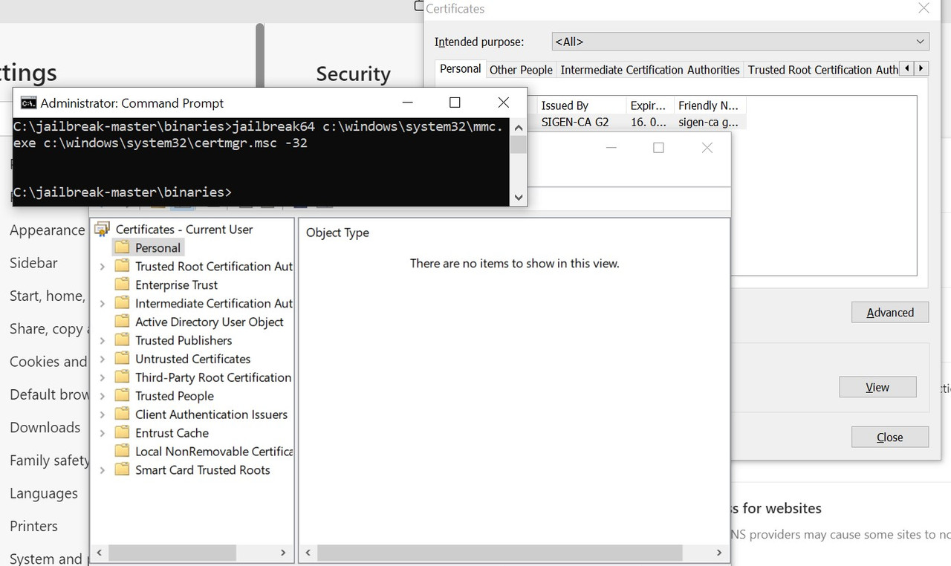
Task: Open Downloads settings section
Action: pyautogui.click(x=45, y=428)
